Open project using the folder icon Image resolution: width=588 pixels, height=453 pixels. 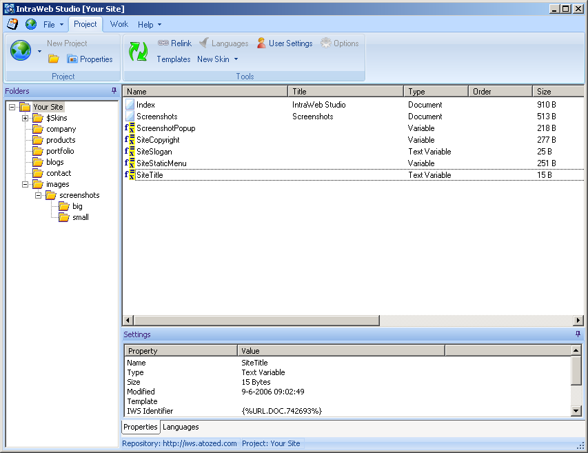pos(53,59)
